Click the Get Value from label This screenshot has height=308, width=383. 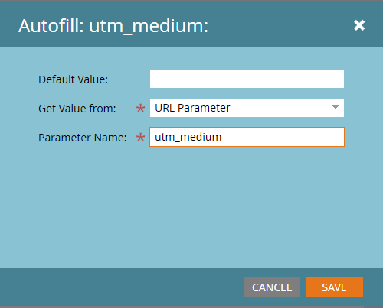point(77,109)
